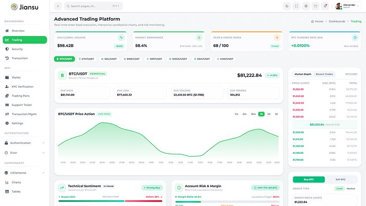This screenshot has width=366, height=206.
Task: Expand the Authentication menu
Action: point(25,143)
